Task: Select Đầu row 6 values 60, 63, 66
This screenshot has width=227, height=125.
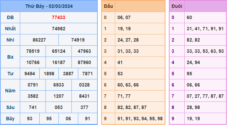Action: click(128, 85)
